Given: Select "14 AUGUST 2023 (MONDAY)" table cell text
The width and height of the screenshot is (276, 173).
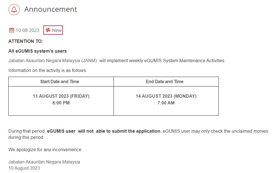Looking at the screenshot, I should pyautogui.click(x=166, y=96).
